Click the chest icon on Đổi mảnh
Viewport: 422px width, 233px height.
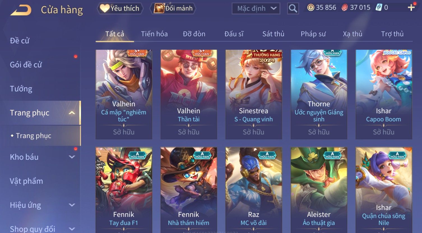(159, 8)
